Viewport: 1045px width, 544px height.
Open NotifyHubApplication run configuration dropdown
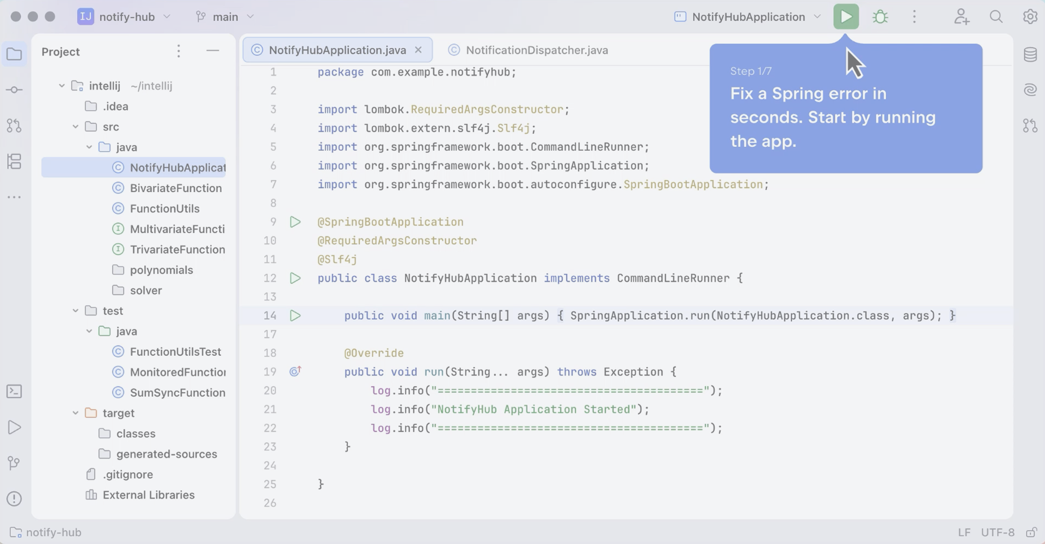click(747, 17)
